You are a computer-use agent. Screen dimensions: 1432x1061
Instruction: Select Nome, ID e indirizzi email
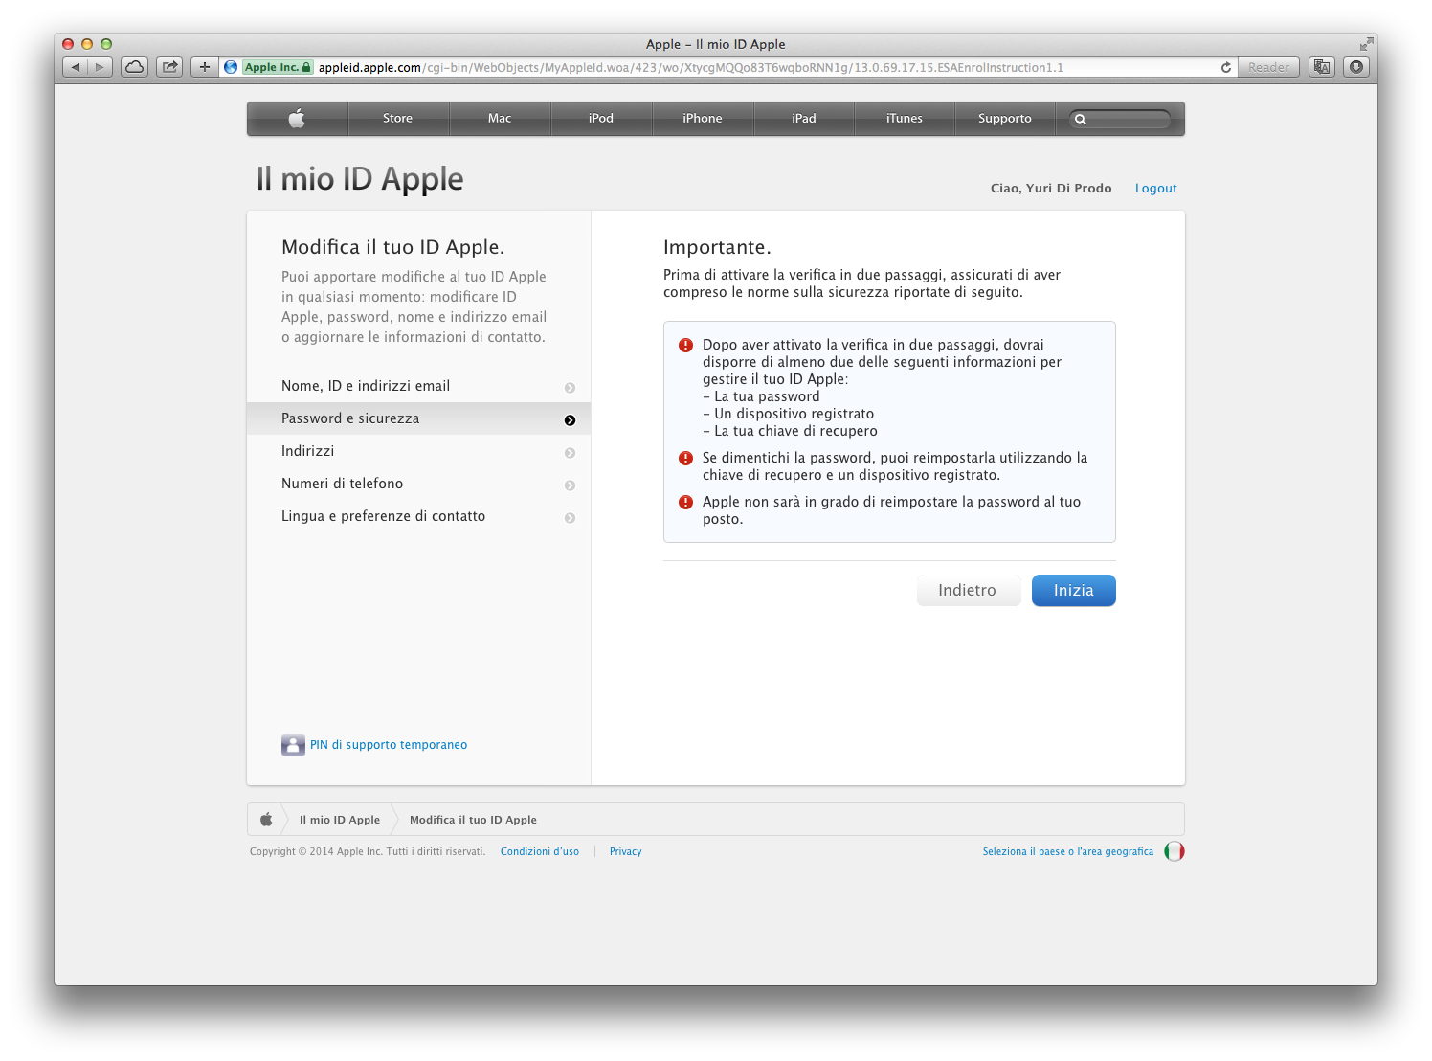[418, 386]
